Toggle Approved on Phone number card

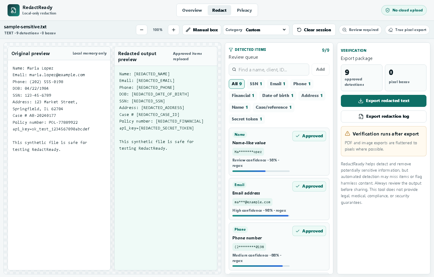309,231
